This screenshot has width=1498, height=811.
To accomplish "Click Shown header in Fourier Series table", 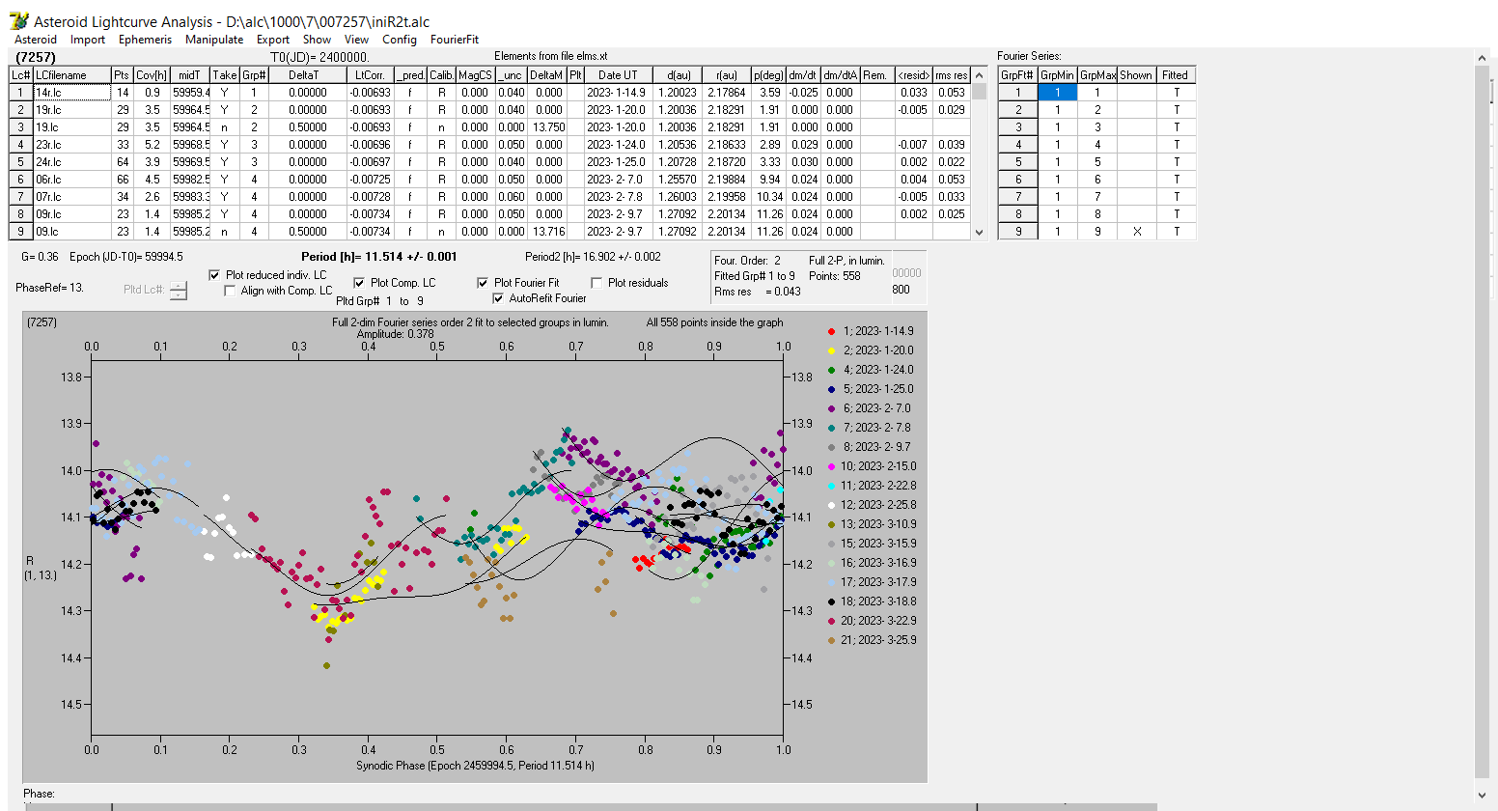I will [x=1136, y=75].
